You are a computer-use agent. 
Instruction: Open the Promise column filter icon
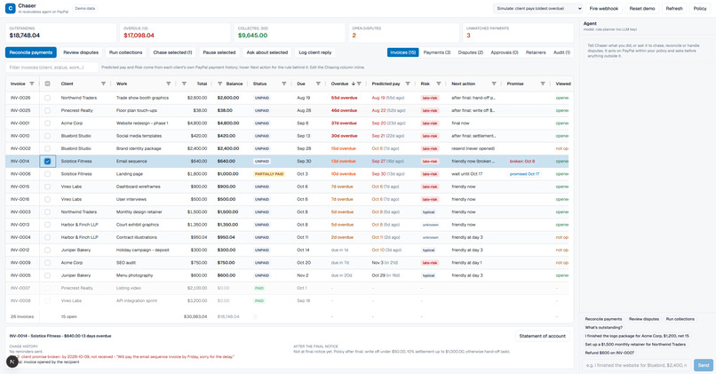point(543,84)
